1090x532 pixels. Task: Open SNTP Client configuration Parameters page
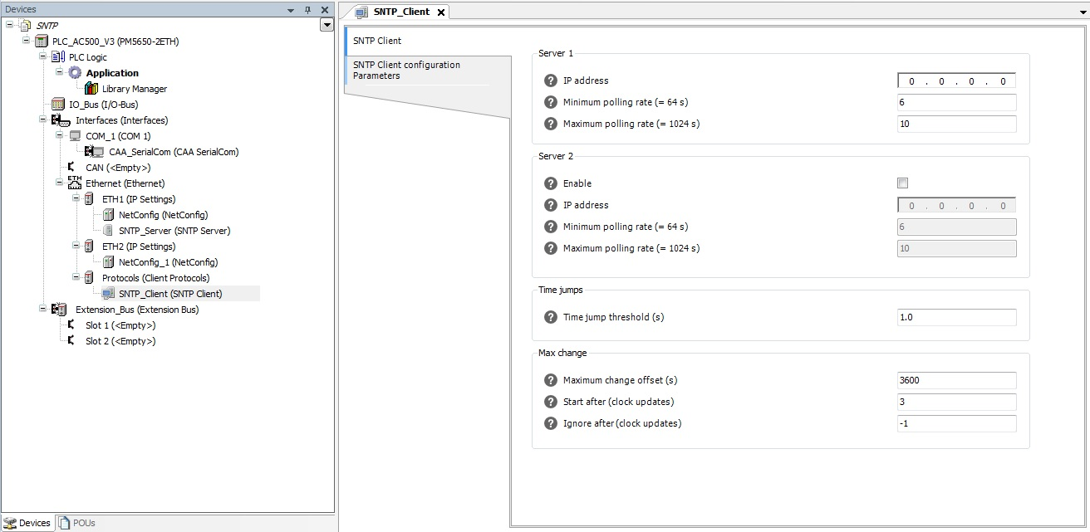coord(406,70)
